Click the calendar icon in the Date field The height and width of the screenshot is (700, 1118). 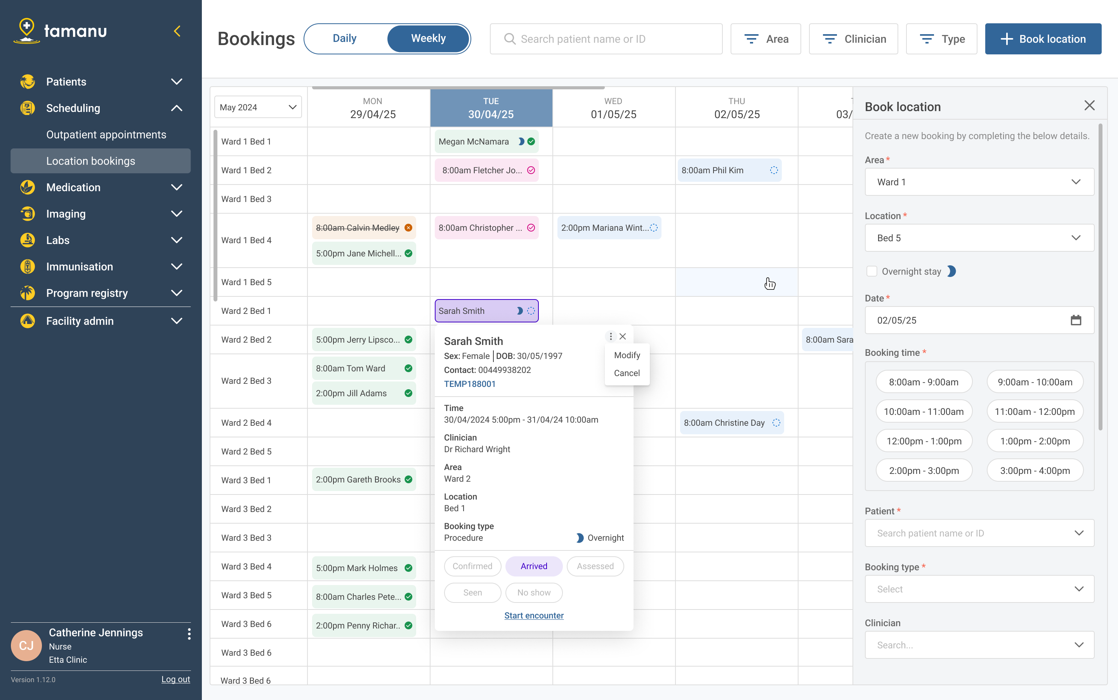point(1076,320)
